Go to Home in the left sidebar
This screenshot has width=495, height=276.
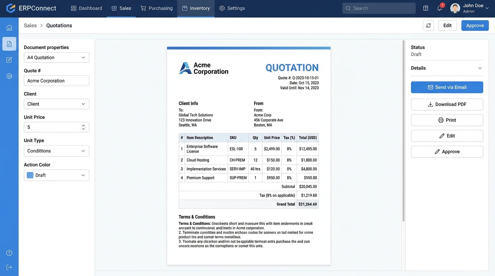(9, 28)
